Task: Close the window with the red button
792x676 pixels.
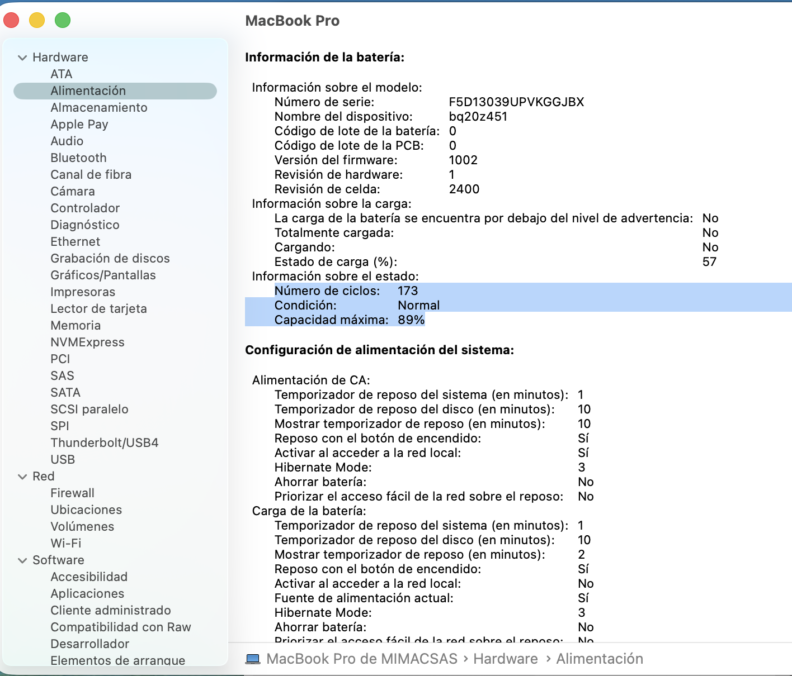Action: (x=12, y=21)
